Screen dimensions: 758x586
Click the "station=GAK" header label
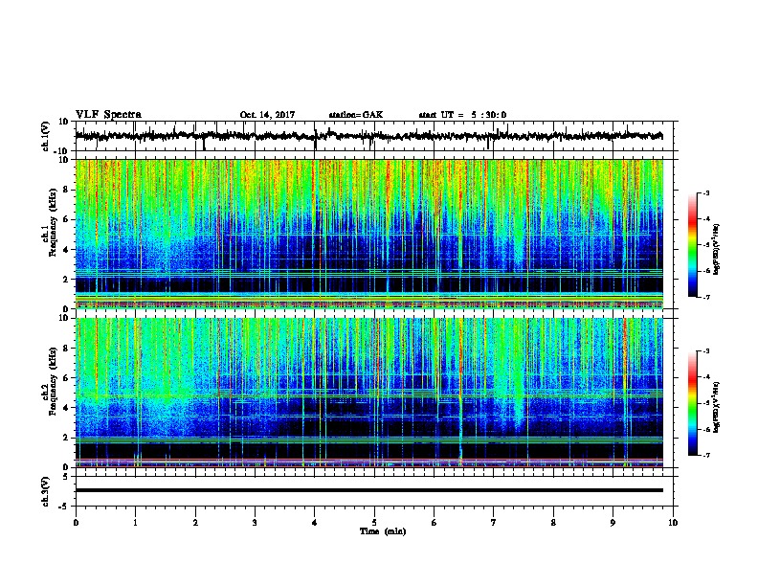click(x=356, y=115)
